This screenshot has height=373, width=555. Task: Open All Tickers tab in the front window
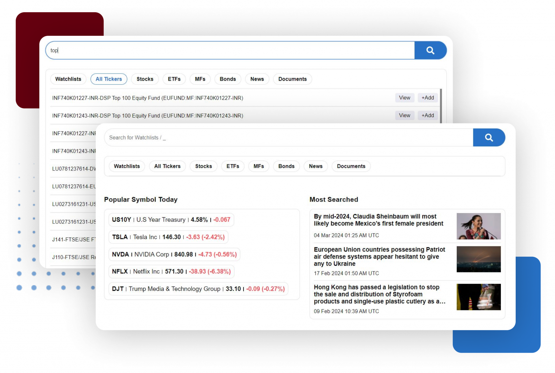point(167,166)
